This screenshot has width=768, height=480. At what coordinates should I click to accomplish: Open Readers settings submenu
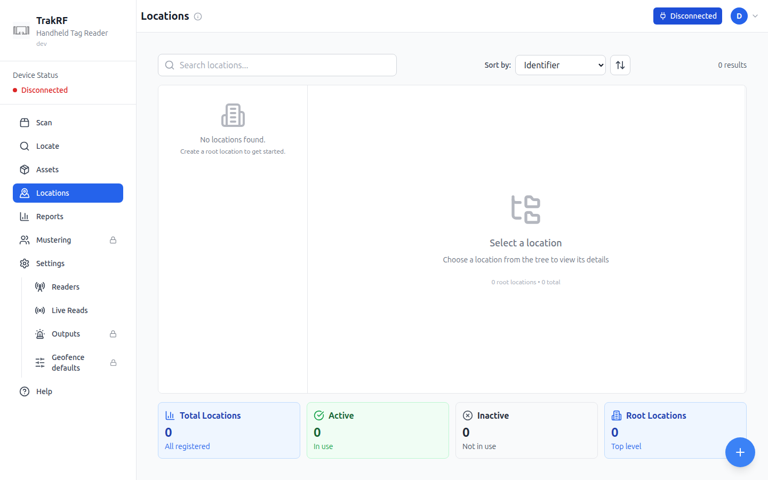[76, 287]
